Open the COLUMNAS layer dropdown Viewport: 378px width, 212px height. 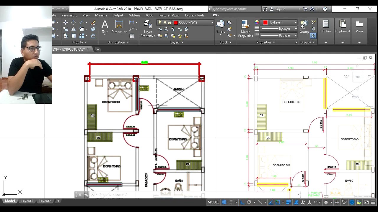pyautogui.click(x=212, y=22)
